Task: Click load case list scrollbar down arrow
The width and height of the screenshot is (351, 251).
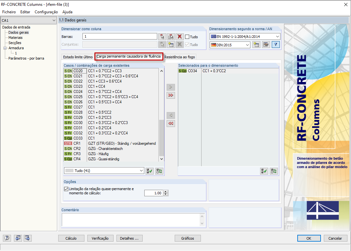Action: (161, 159)
